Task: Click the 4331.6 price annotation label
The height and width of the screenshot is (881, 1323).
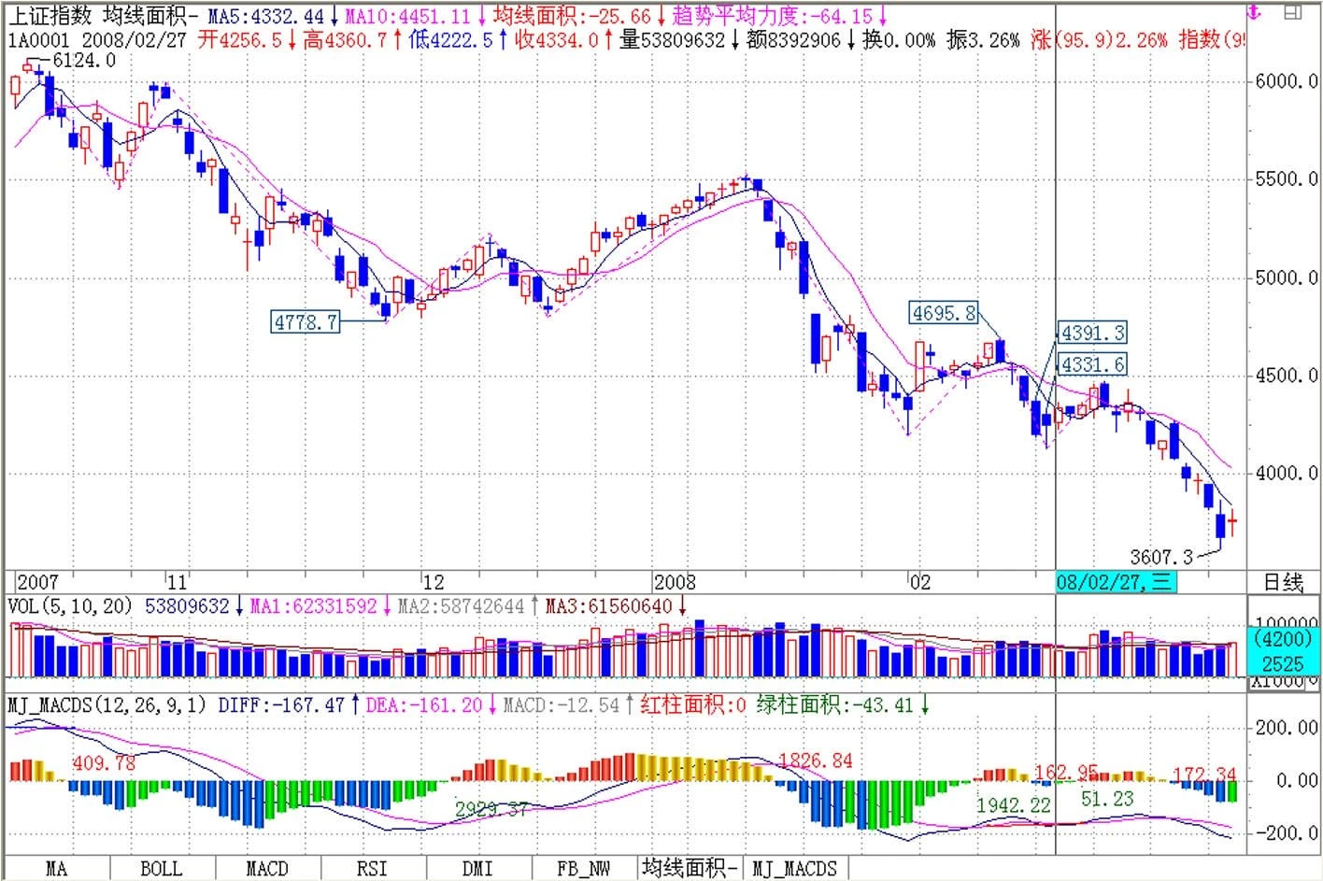Action: point(1091,364)
